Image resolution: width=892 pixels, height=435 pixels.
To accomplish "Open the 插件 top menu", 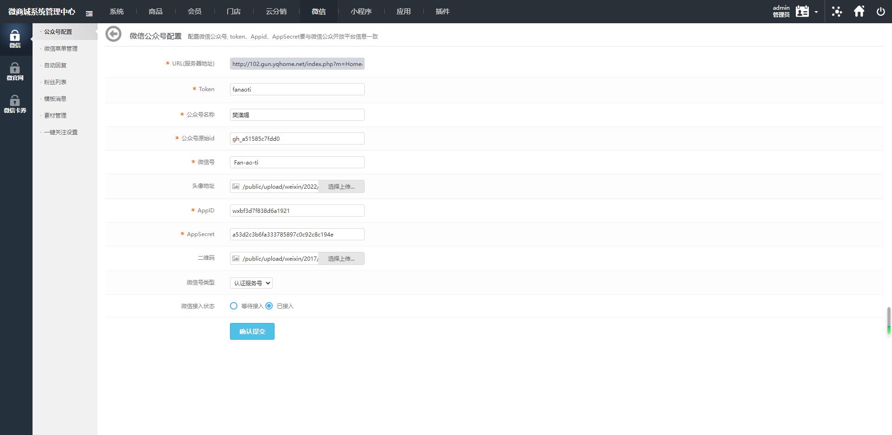I will 443,12.
